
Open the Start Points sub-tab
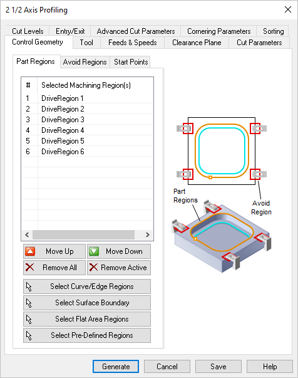pyautogui.click(x=131, y=62)
